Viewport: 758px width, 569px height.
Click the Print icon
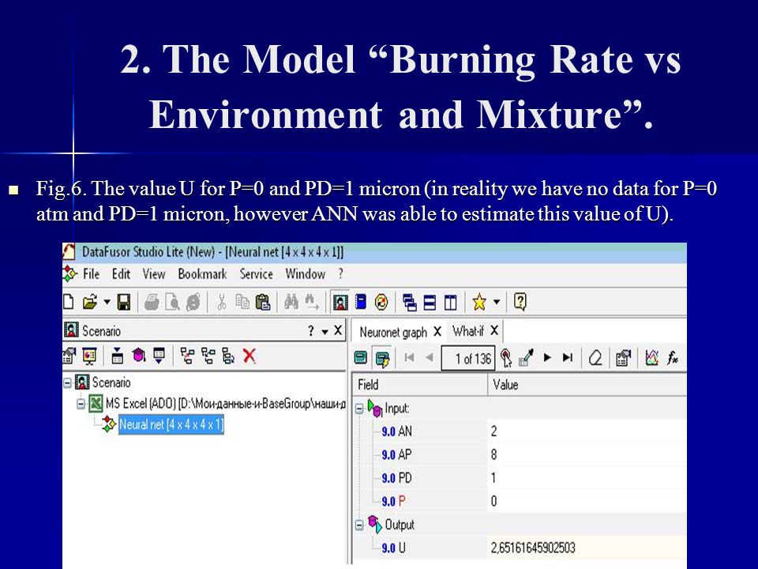[x=152, y=303]
